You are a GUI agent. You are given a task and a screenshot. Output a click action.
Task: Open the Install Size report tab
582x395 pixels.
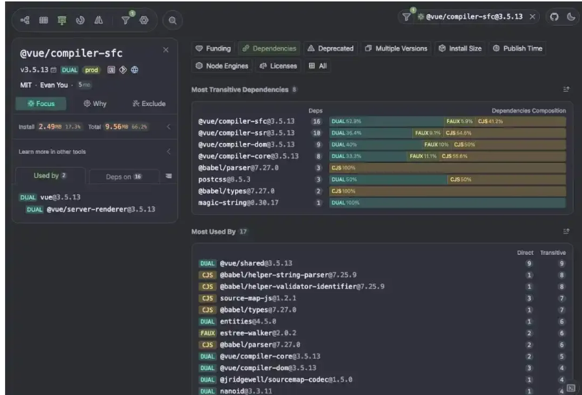click(460, 48)
